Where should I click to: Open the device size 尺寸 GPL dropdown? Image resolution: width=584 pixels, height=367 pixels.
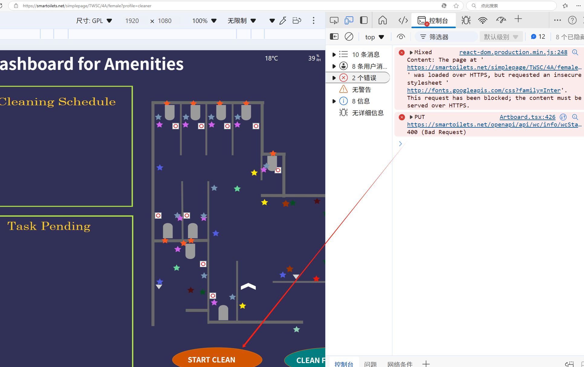pos(94,21)
